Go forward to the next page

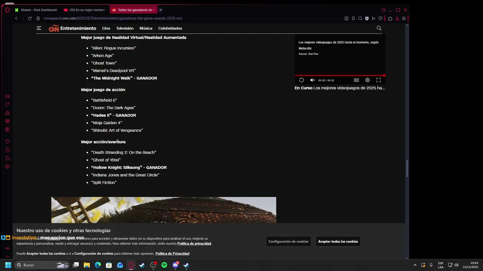coord(23,18)
